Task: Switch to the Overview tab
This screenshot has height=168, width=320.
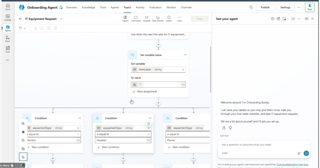Action: click(x=72, y=7)
